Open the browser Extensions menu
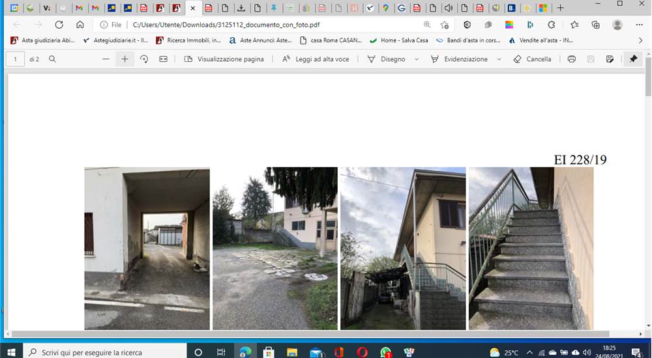The width and height of the screenshot is (652, 358). tap(552, 25)
